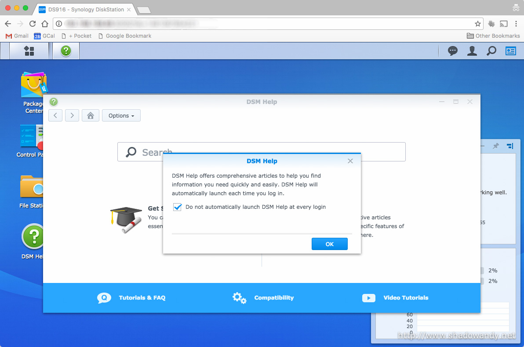The height and width of the screenshot is (347, 524).
Task: Click the Cast icon in Chrome toolbar
Action: coord(504,24)
